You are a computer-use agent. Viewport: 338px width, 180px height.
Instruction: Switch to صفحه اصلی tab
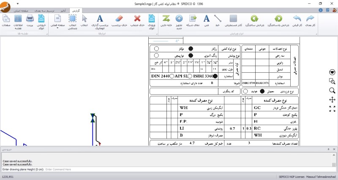(21, 11)
